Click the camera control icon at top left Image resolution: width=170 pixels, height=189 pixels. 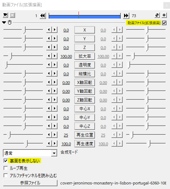pos(6,15)
